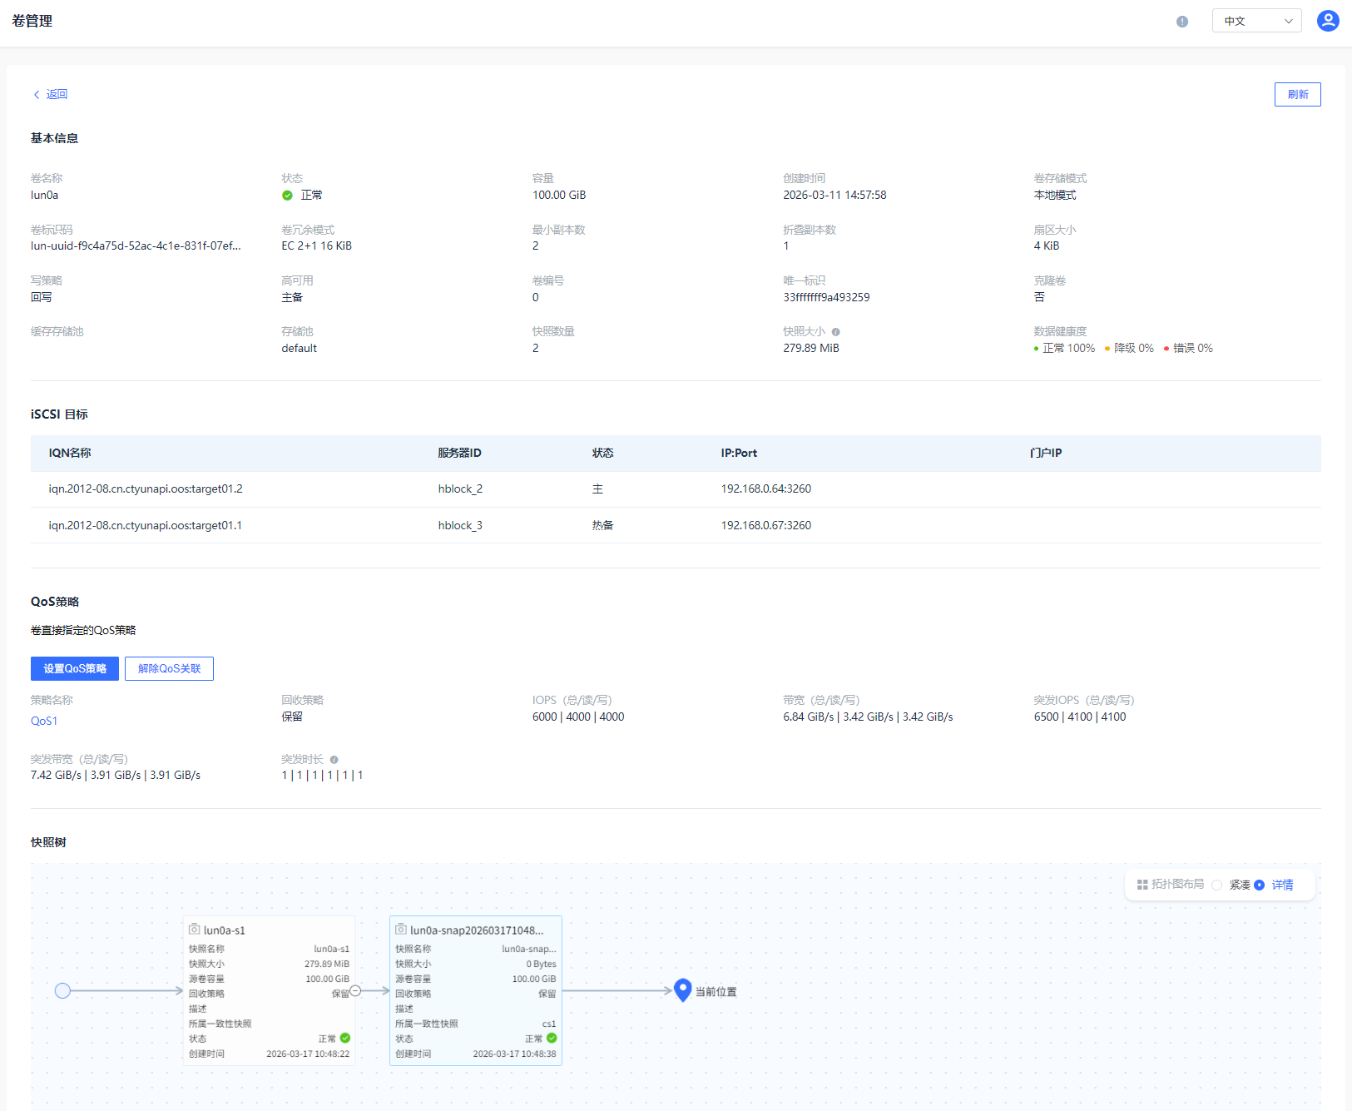Screen dimensions: 1352x1111
Task: Click info icon beside 突发时长 label
Action: (x=334, y=760)
